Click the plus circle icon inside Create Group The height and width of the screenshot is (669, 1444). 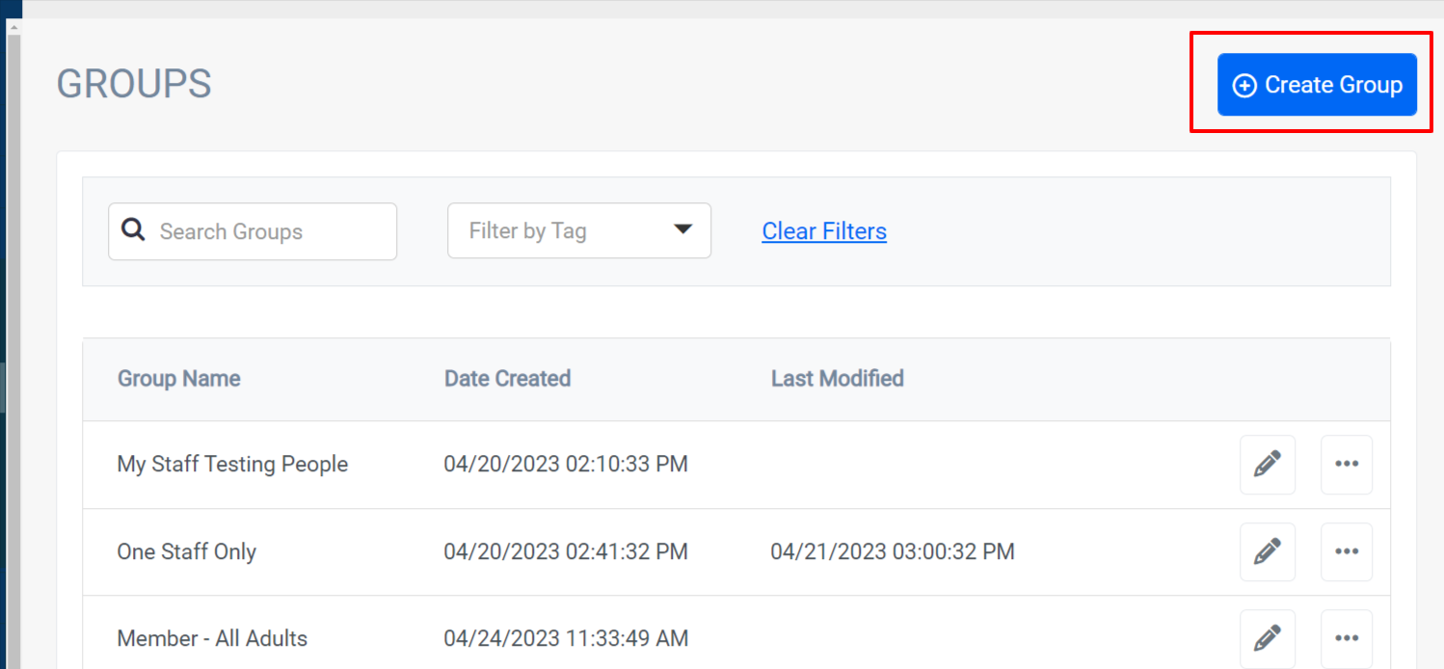click(x=1243, y=85)
